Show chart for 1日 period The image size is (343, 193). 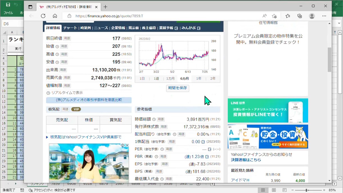click(142, 78)
